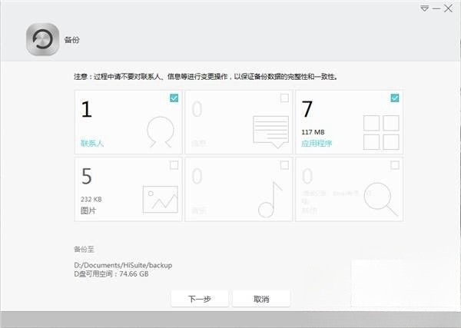
Task: Click the 联系人 label text
Action: [x=91, y=143]
